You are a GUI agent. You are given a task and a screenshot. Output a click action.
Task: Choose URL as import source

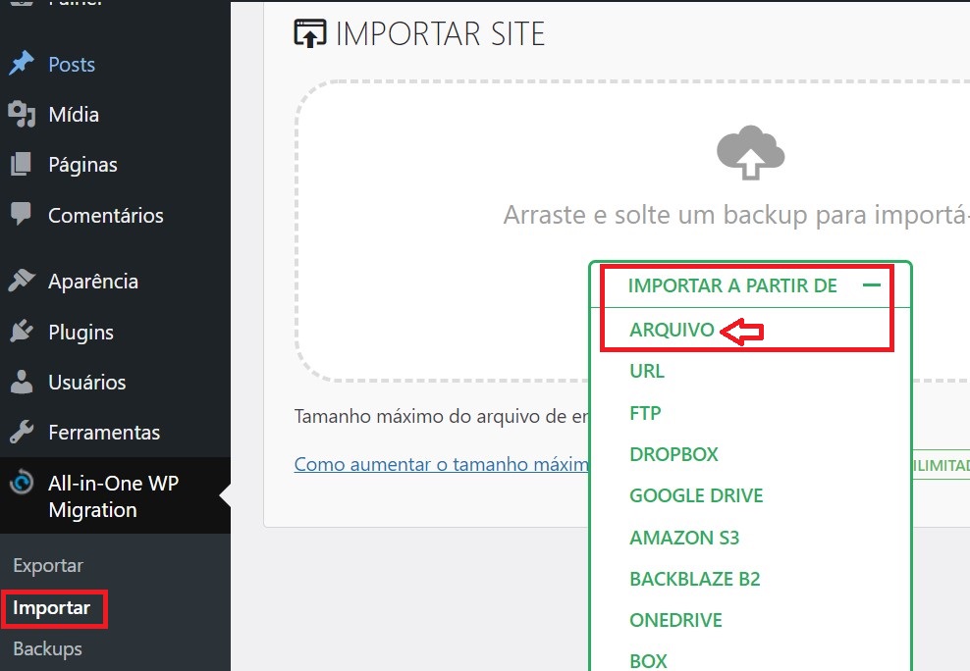[647, 371]
